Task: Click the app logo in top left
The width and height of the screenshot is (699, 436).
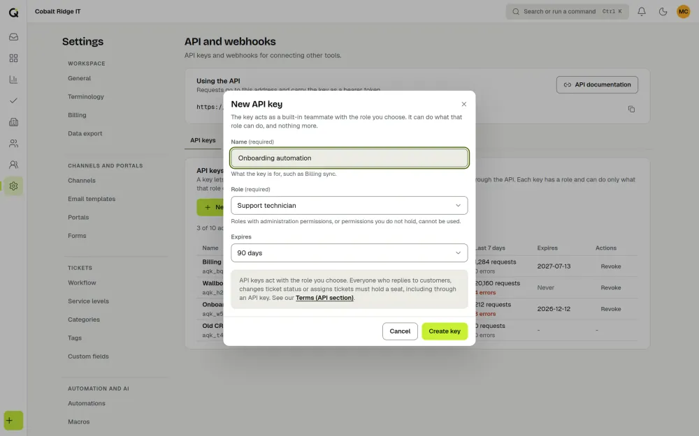Action: [x=13, y=12]
